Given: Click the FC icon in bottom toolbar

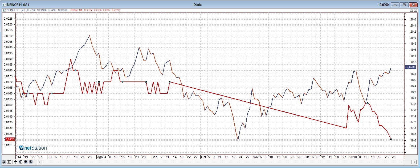Looking at the screenshot, I should (x=9, y=162).
